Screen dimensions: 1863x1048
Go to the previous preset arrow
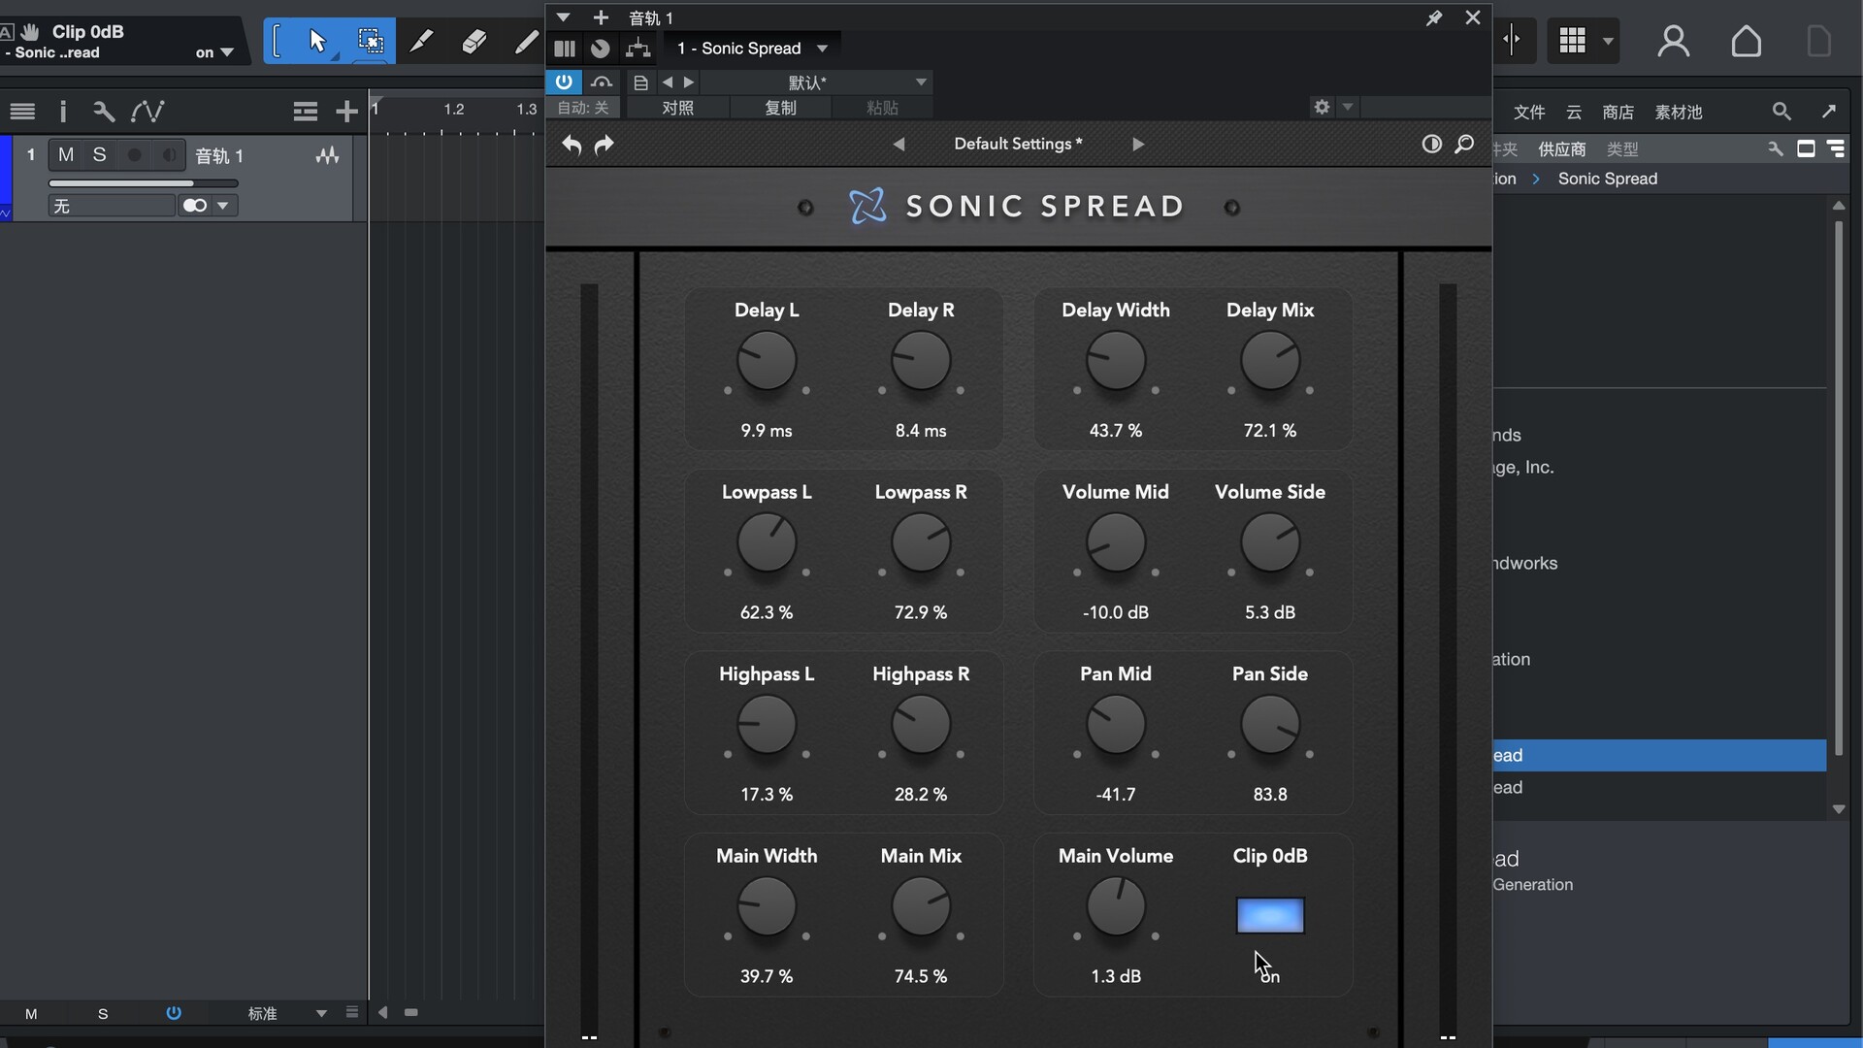click(899, 145)
